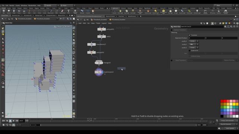239x134 pixels.
Task: Open network editor Add menu
Action: pyautogui.click(x=80, y=23)
